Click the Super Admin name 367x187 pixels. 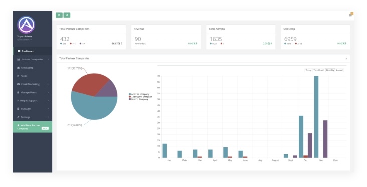(25, 36)
